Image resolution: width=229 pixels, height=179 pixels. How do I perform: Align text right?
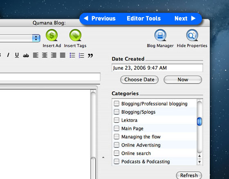coord(54,55)
